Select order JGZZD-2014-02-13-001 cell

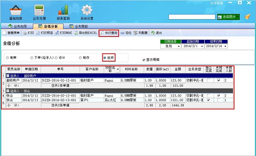coord(60,100)
